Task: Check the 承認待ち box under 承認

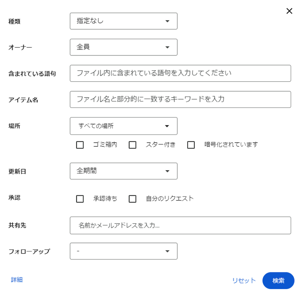Action: tap(80, 199)
